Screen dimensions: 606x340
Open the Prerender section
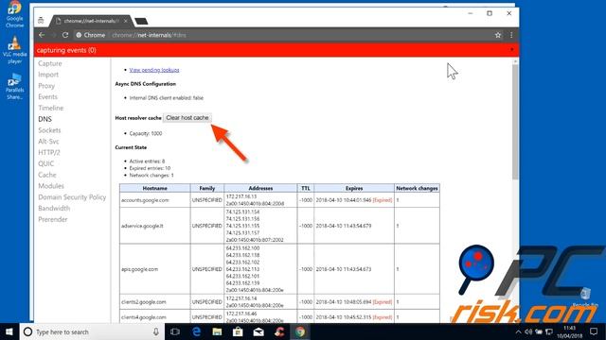pyautogui.click(x=53, y=220)
